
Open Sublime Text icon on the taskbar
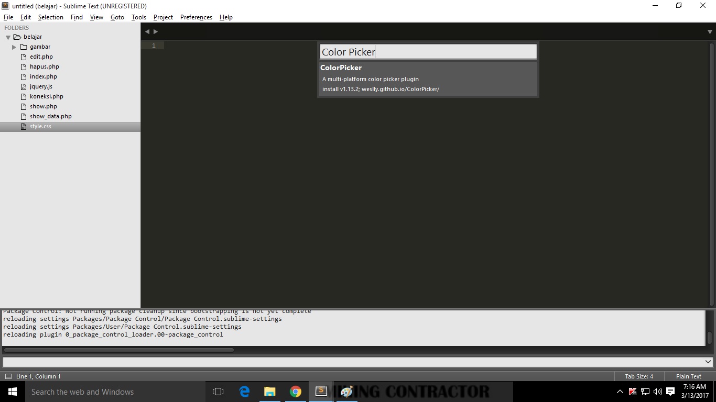coord(321,391)
